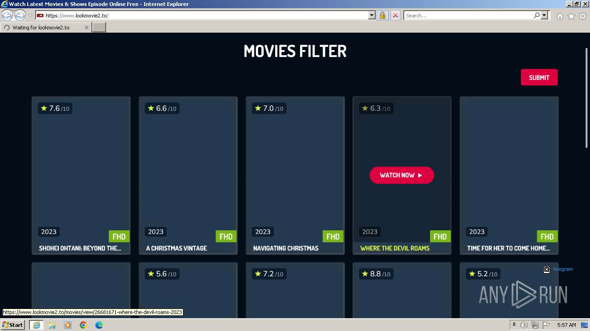Viewport: 590px width, 331px height.
Task: Click the telegram link
Action: pos(563,269)
